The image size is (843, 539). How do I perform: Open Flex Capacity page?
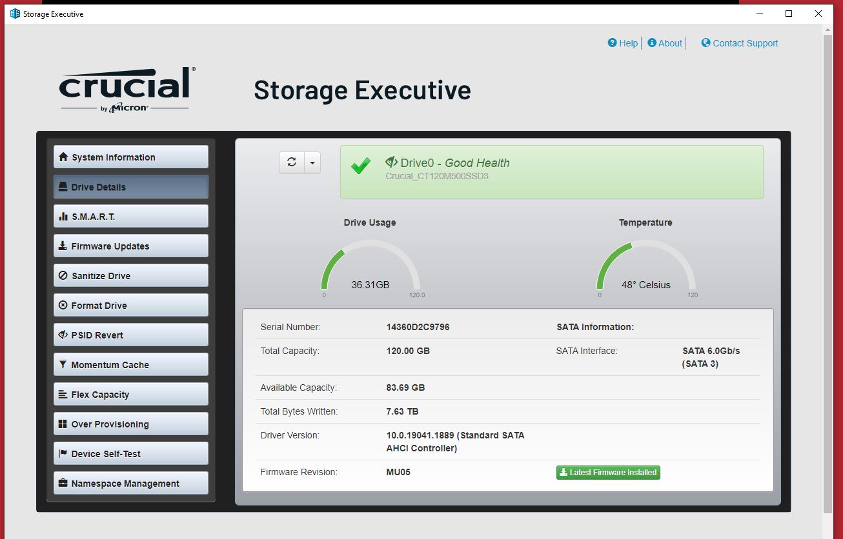130,395
